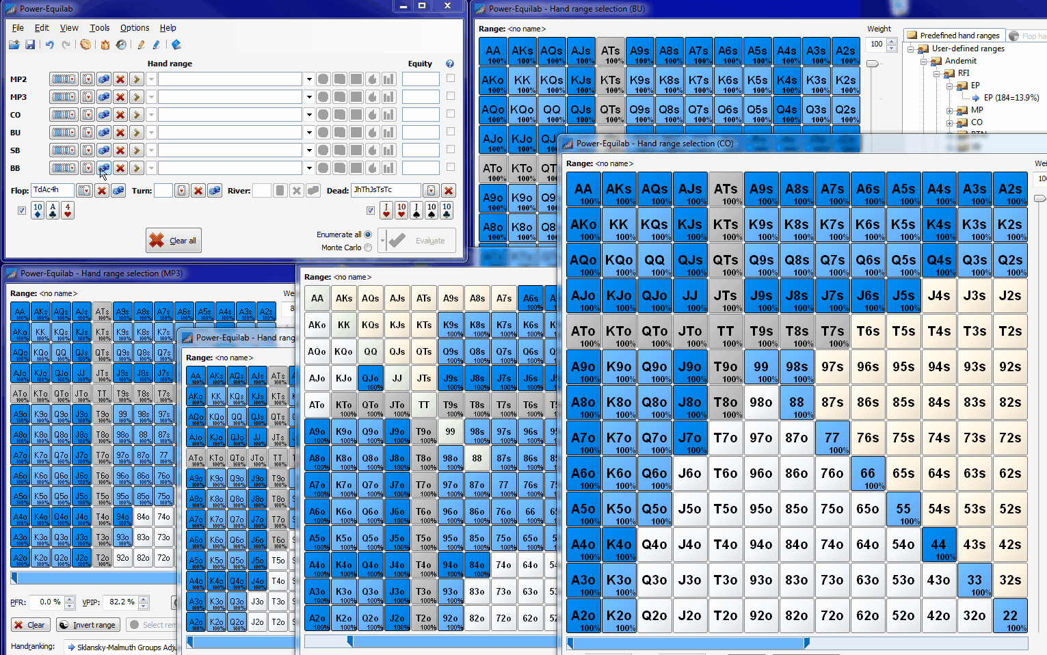Increase PFR value with up arrow

(x=69, y=599)
